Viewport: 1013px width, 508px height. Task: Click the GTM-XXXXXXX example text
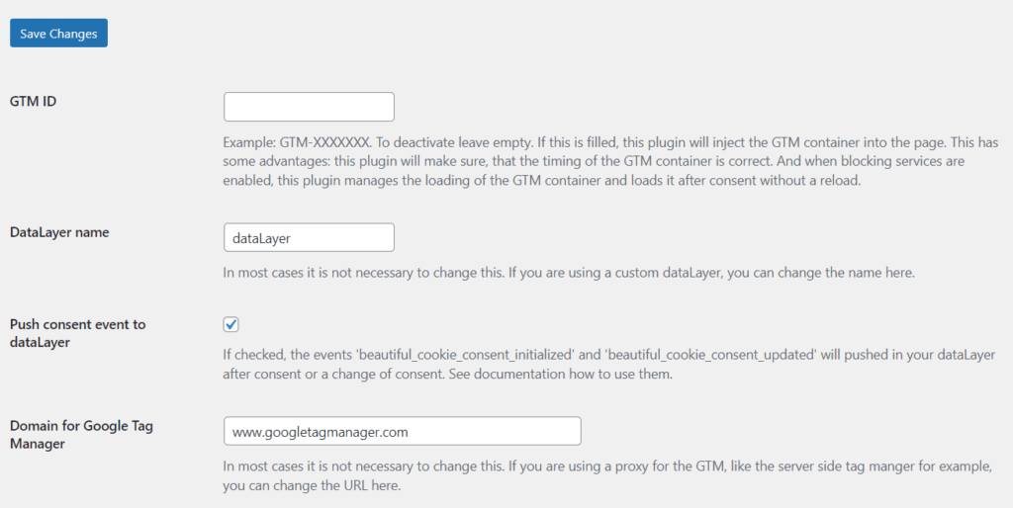click(x=325, y=142)
